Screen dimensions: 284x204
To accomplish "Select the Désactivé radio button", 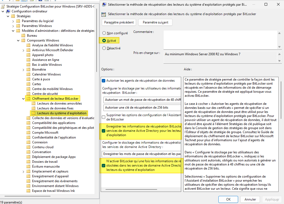I will point(104,48).
